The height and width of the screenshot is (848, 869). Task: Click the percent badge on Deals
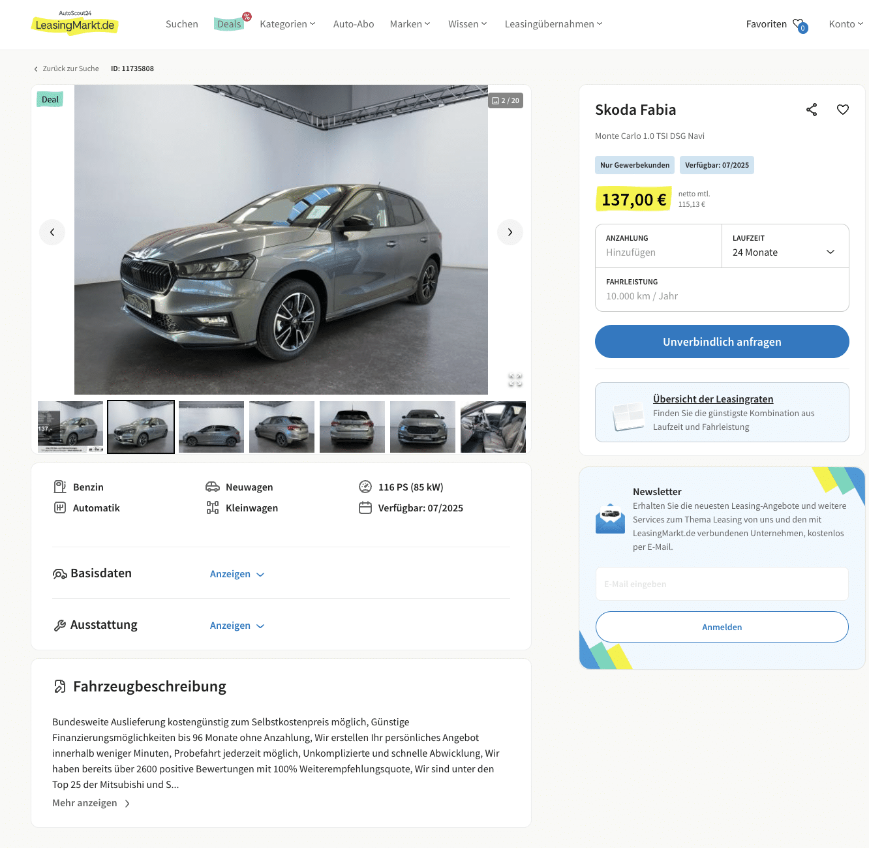tap(247, 16)
